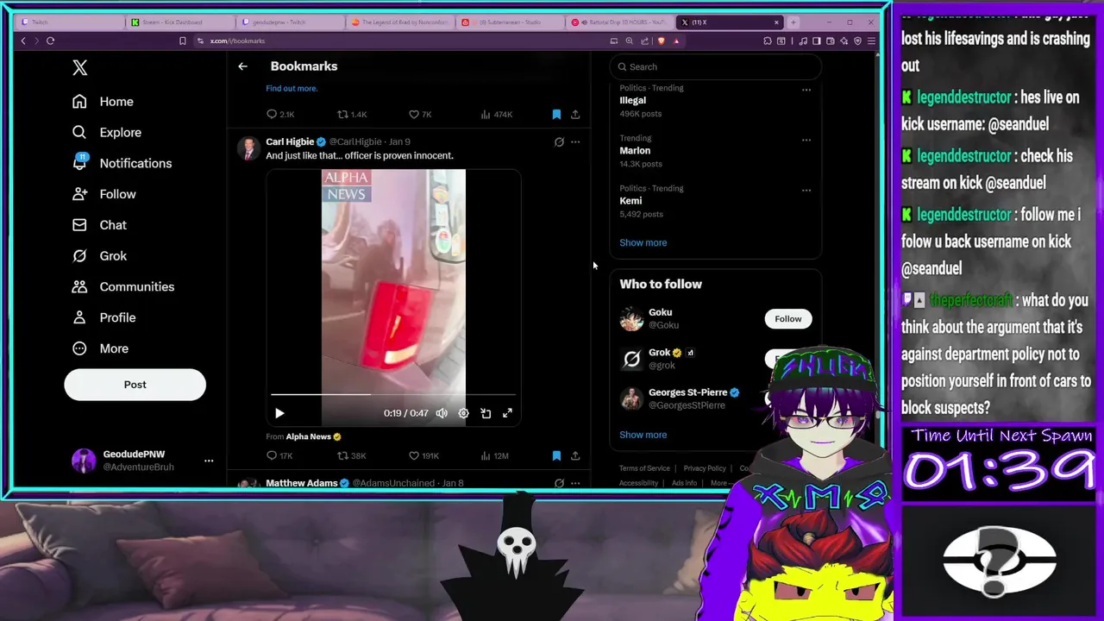Remove bookmark on Carl Higbie's post
The image size is (1104, 621).
(x=556, y=455)
